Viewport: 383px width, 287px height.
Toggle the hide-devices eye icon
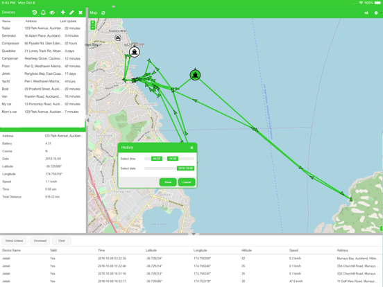pyautogui.click(x=52, y=12)
